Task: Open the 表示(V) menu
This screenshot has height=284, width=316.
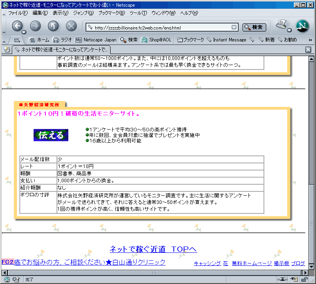Action: click(60, 13)
